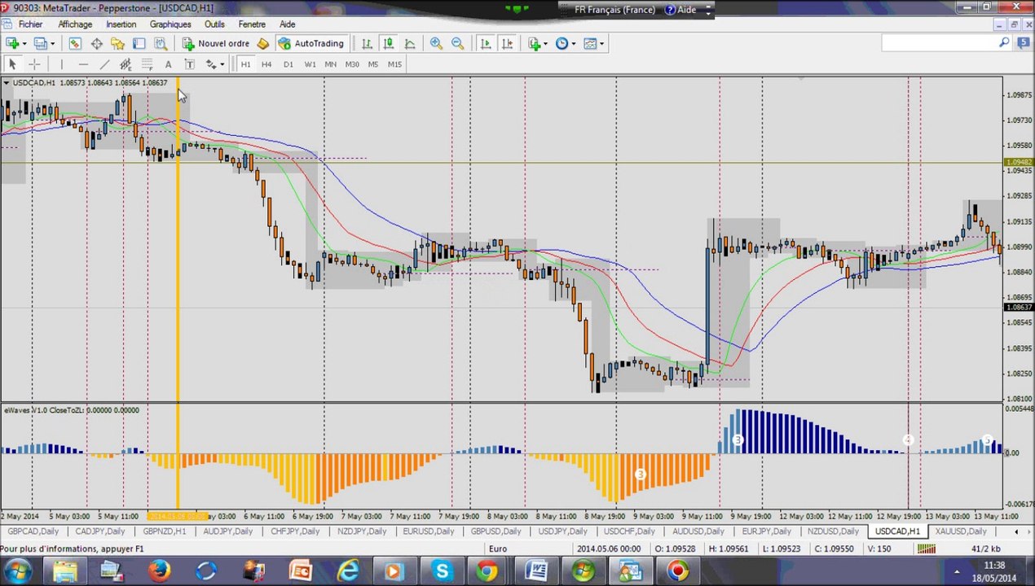This screenshot has width=1035, height=586.
Task: Switch to the AUDUSD,Daily chart tab
Action: pos(698,531)
